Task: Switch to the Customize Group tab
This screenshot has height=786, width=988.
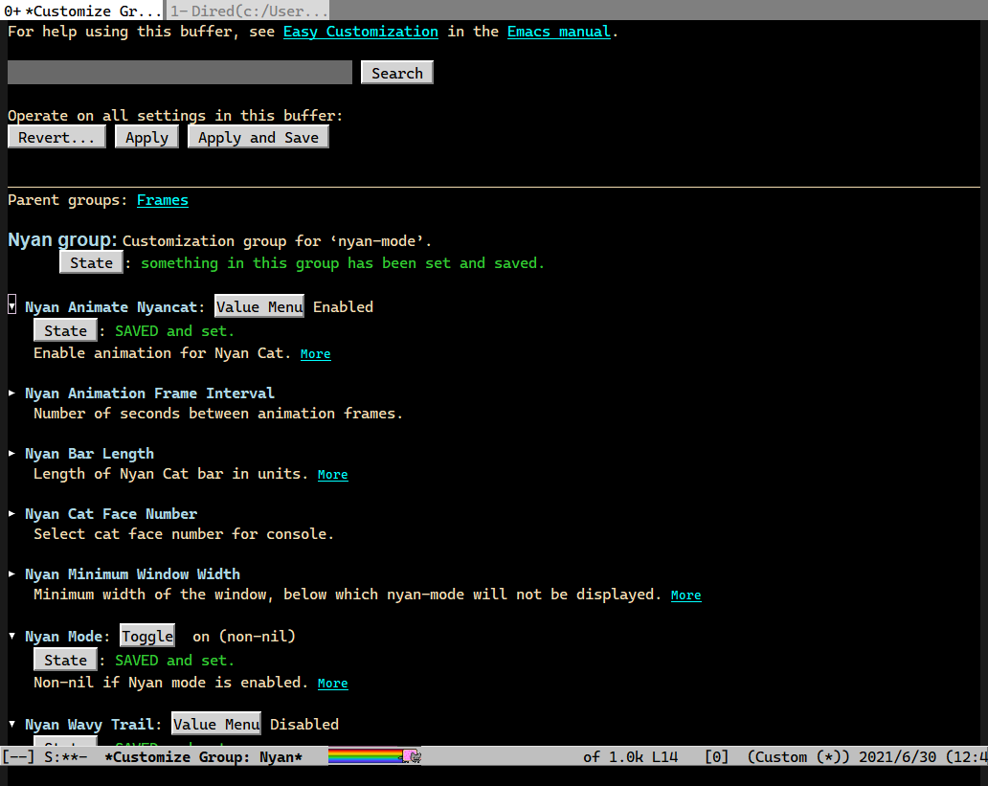Action: coord(82,11)
